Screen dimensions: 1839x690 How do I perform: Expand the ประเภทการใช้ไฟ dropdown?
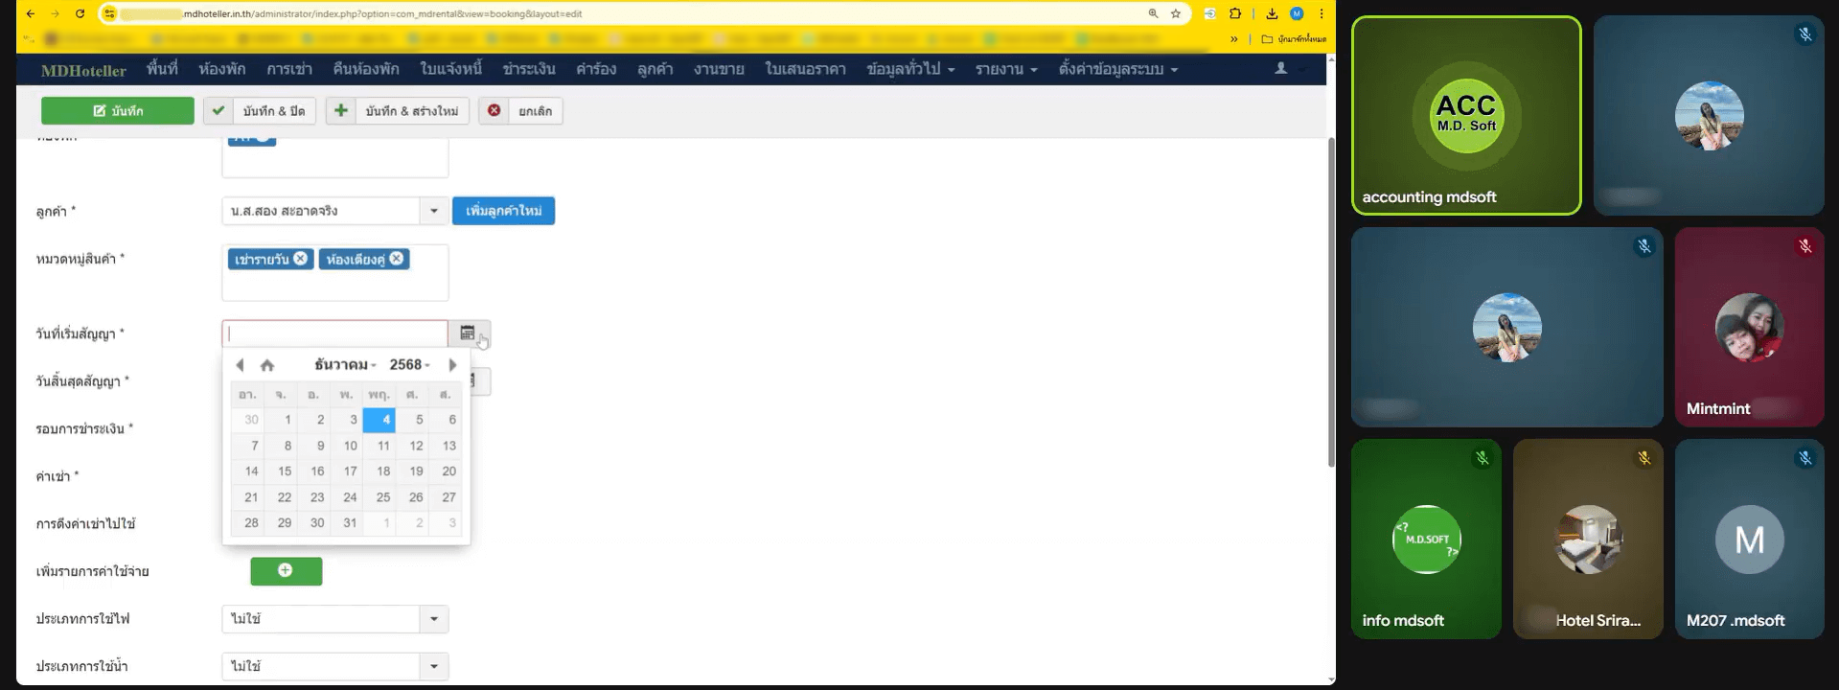pyautogui.click(x=433, y=619)
